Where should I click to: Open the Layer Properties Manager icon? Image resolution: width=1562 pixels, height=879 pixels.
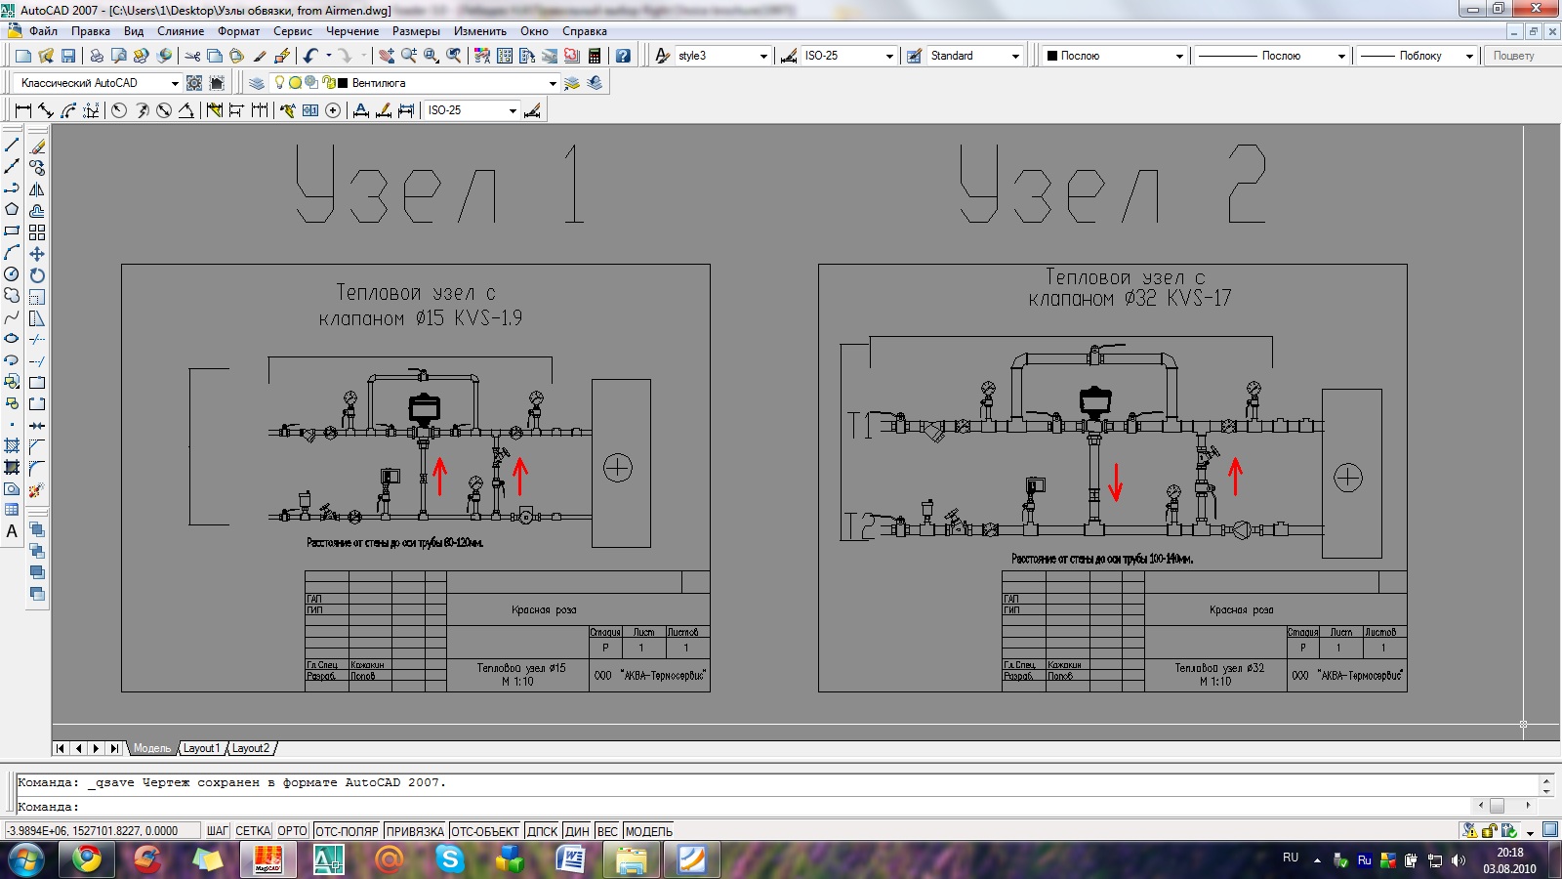pos(257,83)
